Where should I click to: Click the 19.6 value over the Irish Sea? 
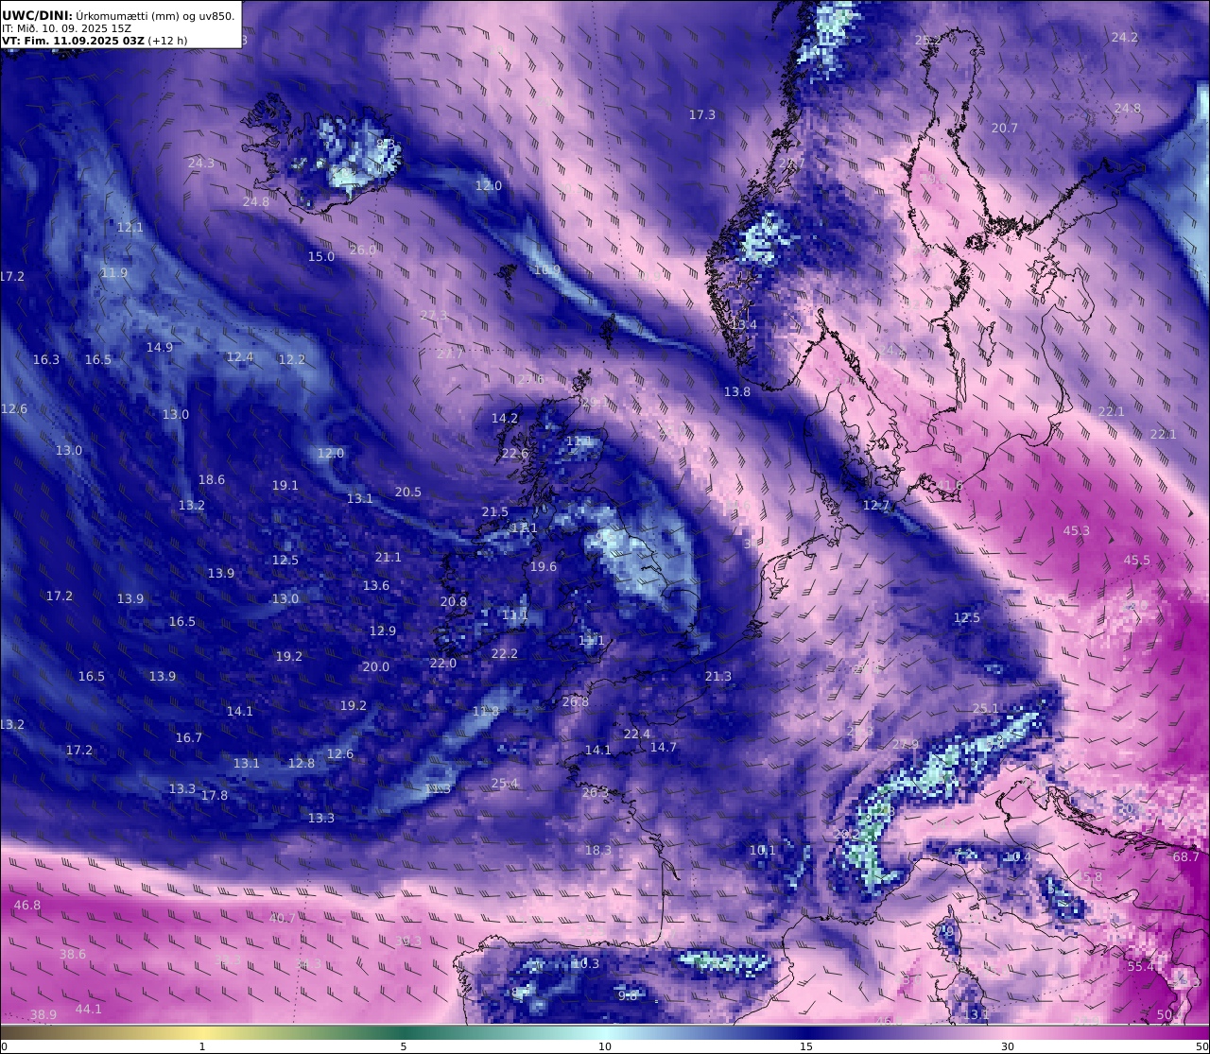point(544,567)
